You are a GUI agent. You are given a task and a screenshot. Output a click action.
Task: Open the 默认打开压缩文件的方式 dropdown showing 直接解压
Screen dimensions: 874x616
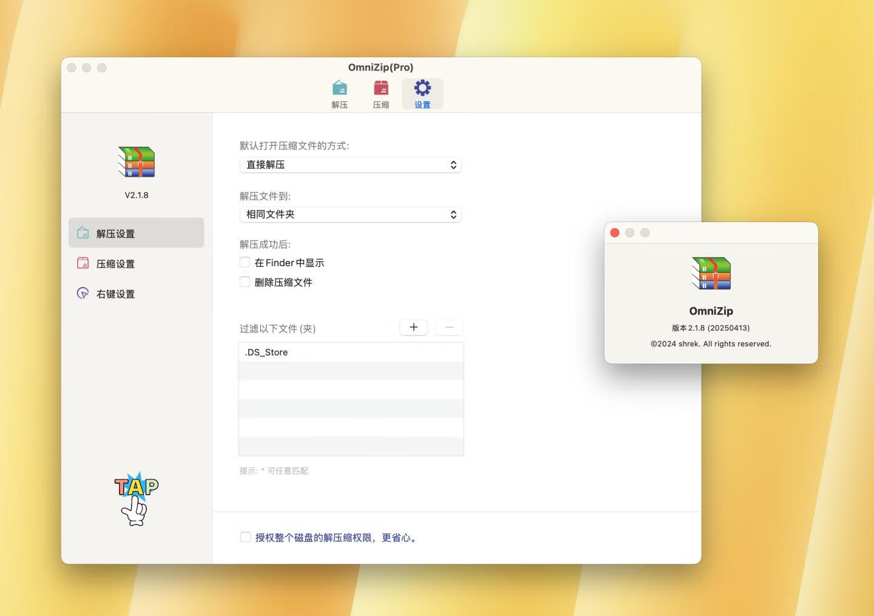click(x=350, y=165)
